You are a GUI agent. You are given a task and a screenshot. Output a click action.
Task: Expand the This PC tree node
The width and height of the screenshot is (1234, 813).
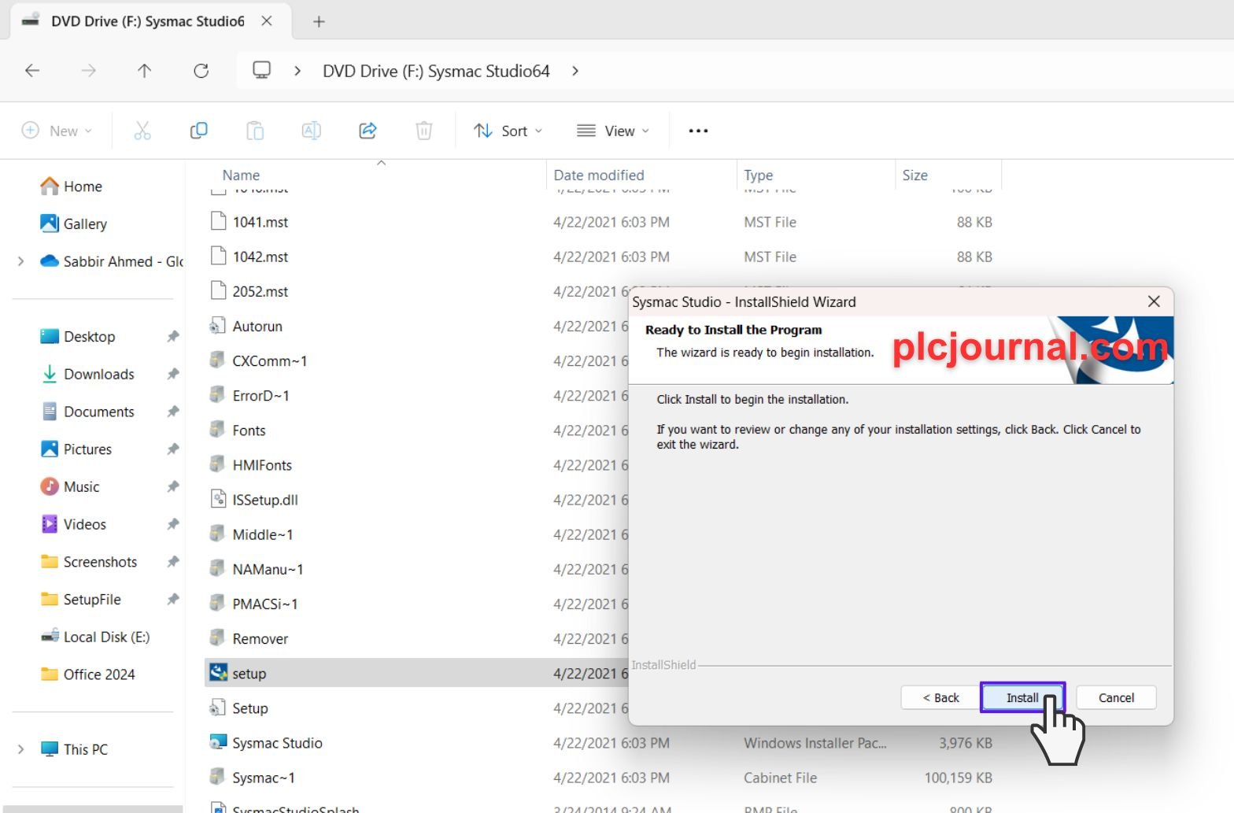point(21,749)
